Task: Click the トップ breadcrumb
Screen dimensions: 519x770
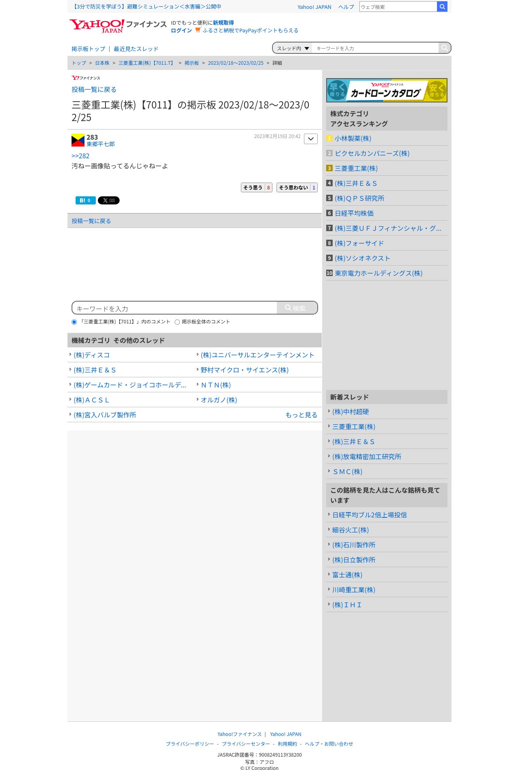Action: click(x=79, y=63)
